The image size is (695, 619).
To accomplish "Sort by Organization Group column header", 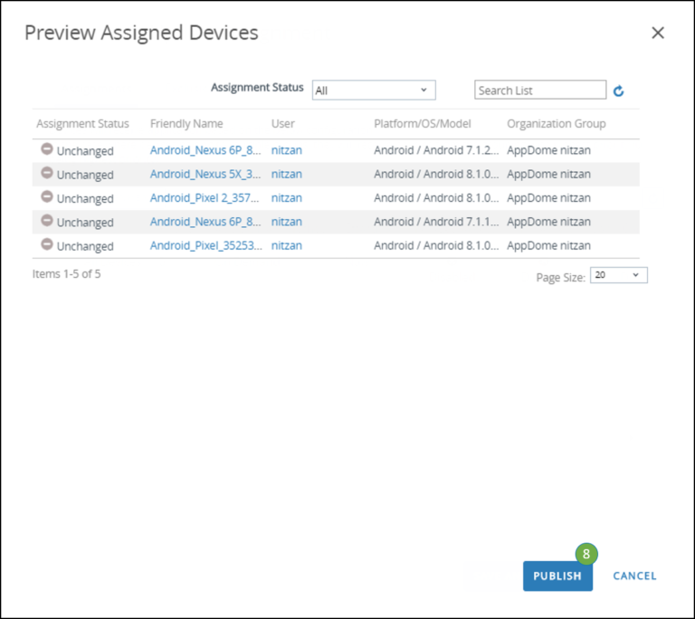I will point(556,124).
